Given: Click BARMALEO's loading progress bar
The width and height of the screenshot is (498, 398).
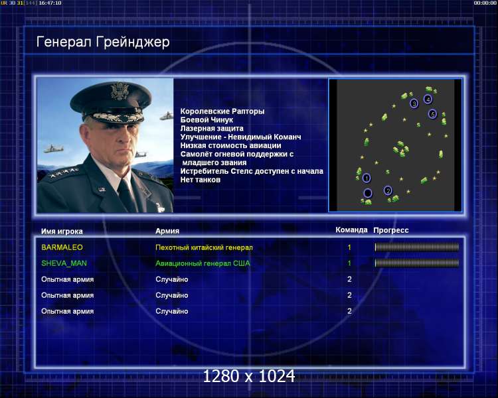Looking at the screenshot, I should tap(417, 247).
